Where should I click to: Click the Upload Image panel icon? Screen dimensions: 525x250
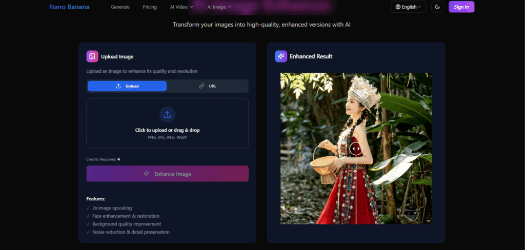pos(92,56)
